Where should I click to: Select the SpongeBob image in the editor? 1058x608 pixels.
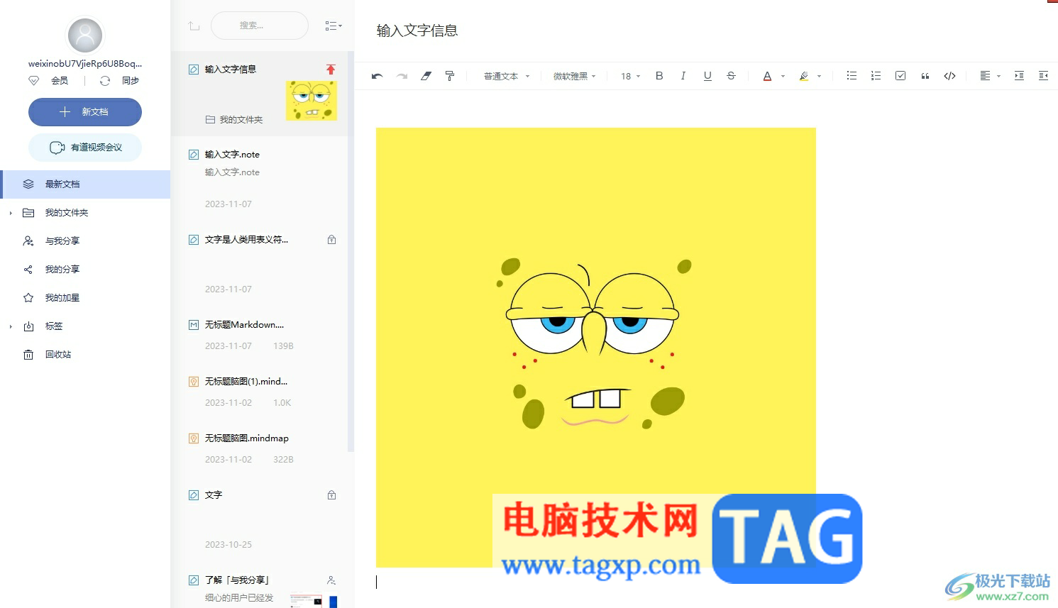click(x=596, y=348)
